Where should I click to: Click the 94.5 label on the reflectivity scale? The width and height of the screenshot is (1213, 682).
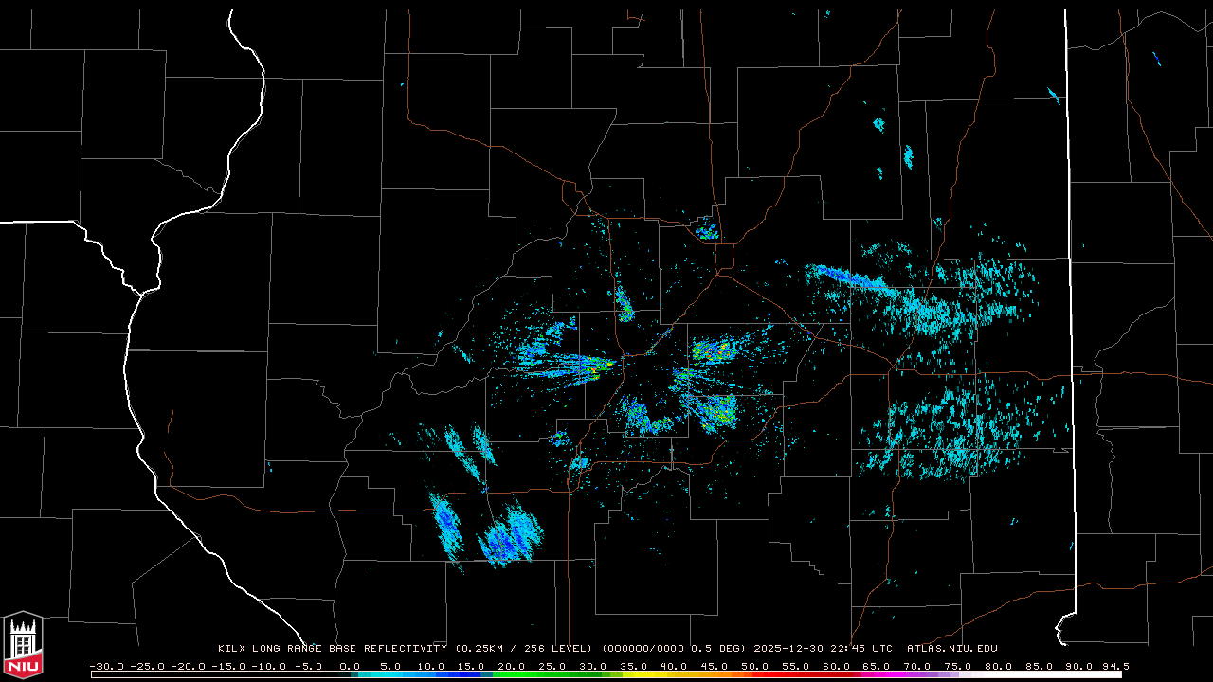click(x=1114, y=666)
